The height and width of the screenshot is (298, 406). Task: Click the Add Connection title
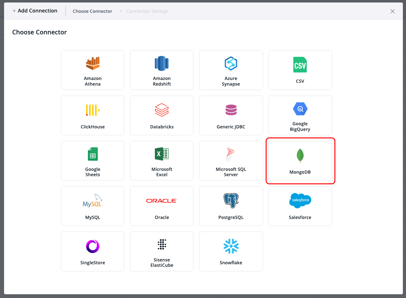coord(35,11)
